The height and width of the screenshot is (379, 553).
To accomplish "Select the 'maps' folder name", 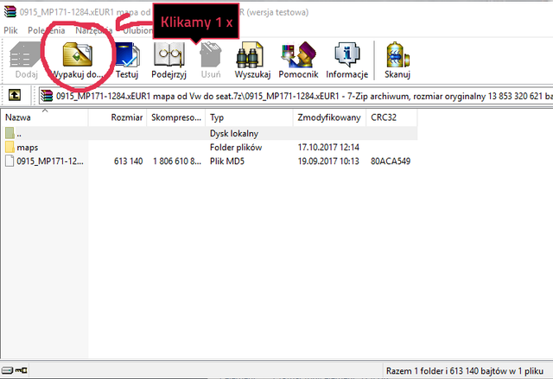I will (x=28, y=148).
